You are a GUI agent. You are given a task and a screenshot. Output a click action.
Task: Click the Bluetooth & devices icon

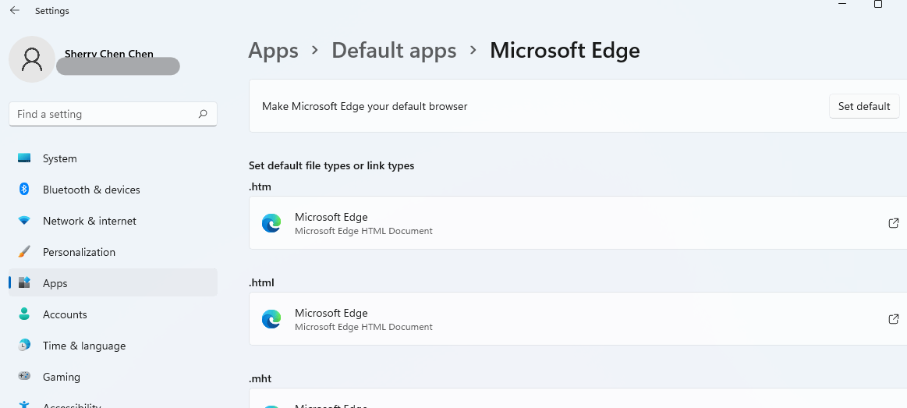(24, 190)
